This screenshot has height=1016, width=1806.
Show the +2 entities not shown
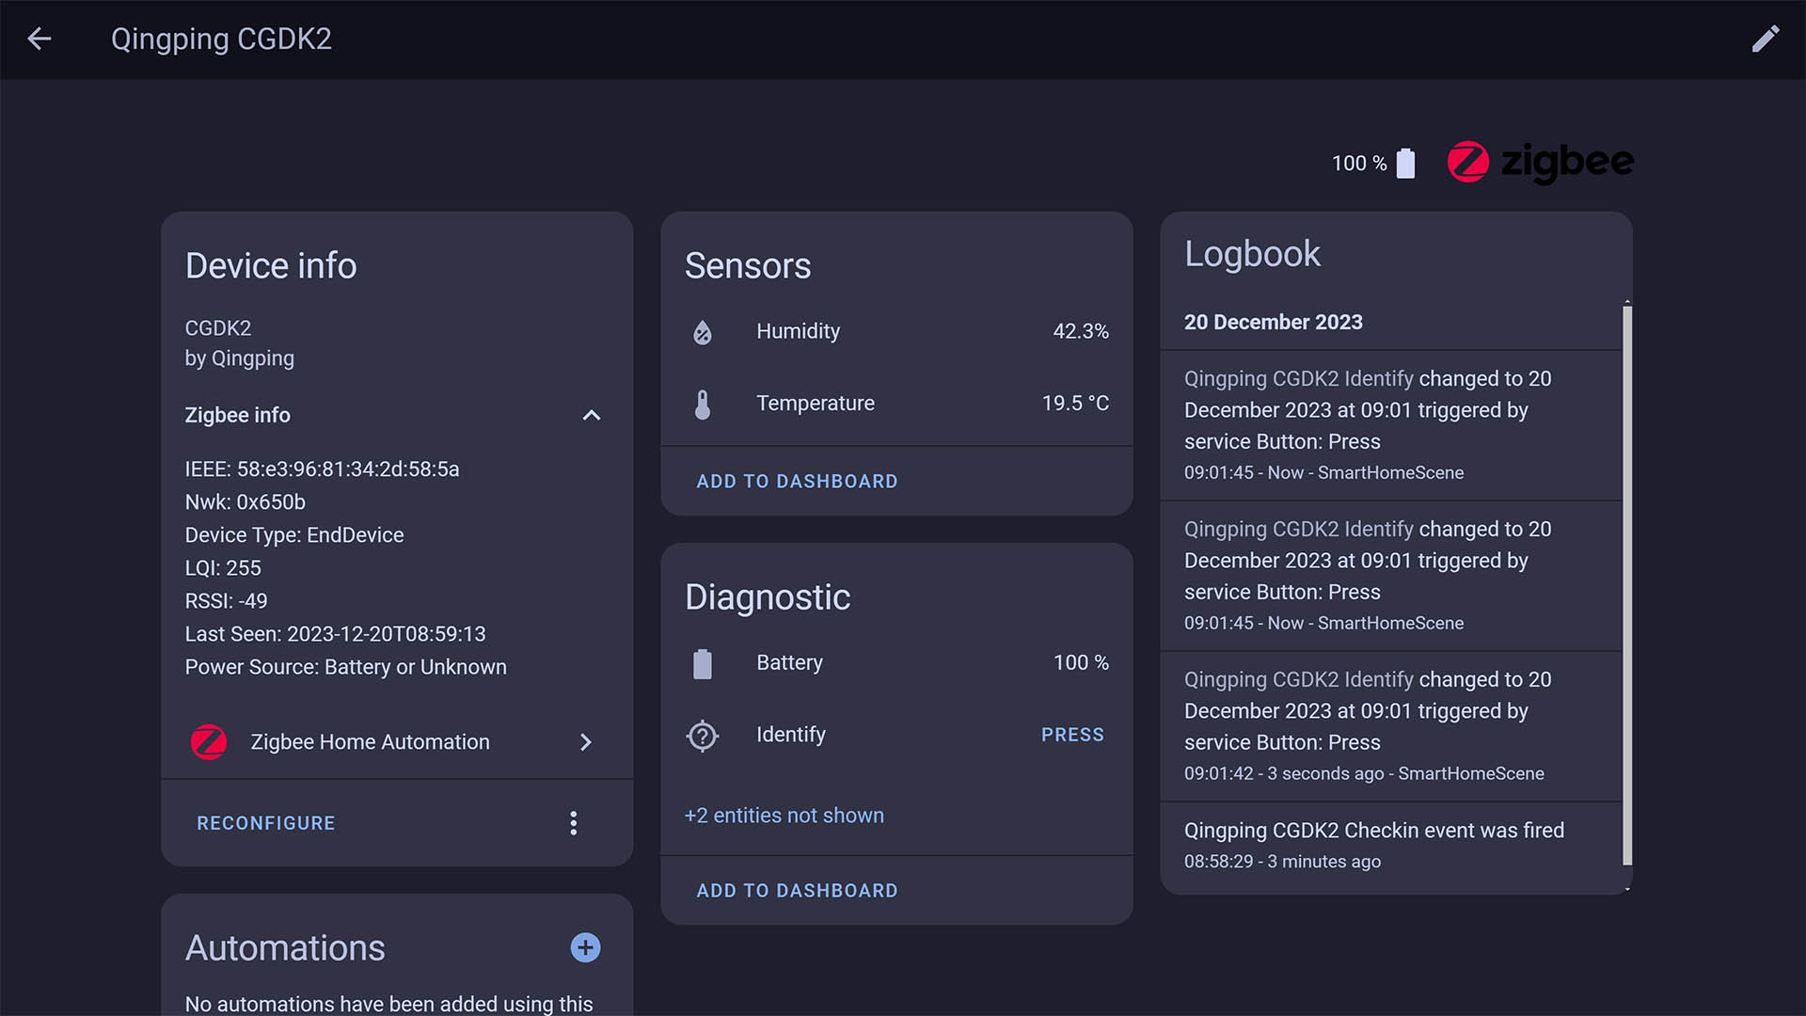click(784, 816)
